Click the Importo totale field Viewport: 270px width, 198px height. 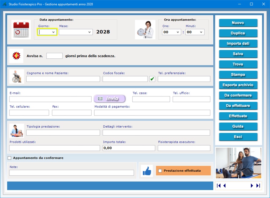129,148
